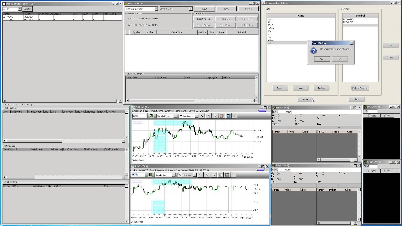The image size is (402, 226).
Task: Click New button in Basket Order
Action: click(204, 9)
